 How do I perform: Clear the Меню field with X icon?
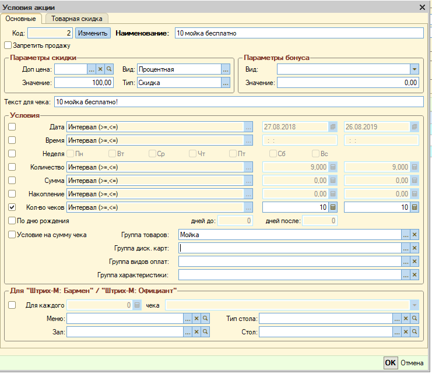196,319
